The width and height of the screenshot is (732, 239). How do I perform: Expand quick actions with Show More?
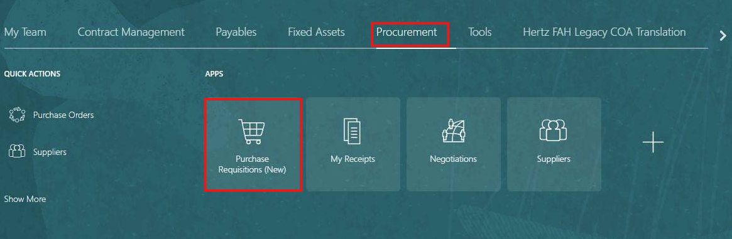[25, 199]
